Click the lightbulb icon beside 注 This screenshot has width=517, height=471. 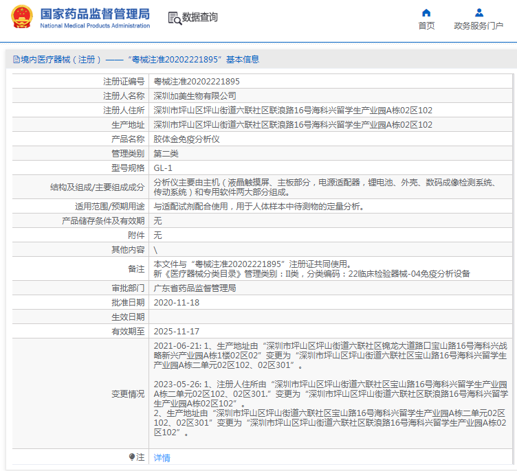pos(132,457)
